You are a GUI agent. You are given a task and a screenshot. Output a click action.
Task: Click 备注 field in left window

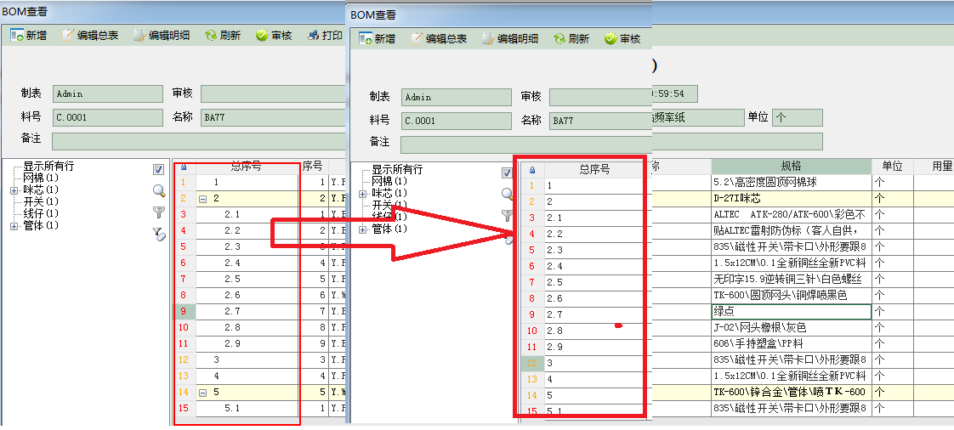pos(198,141)
